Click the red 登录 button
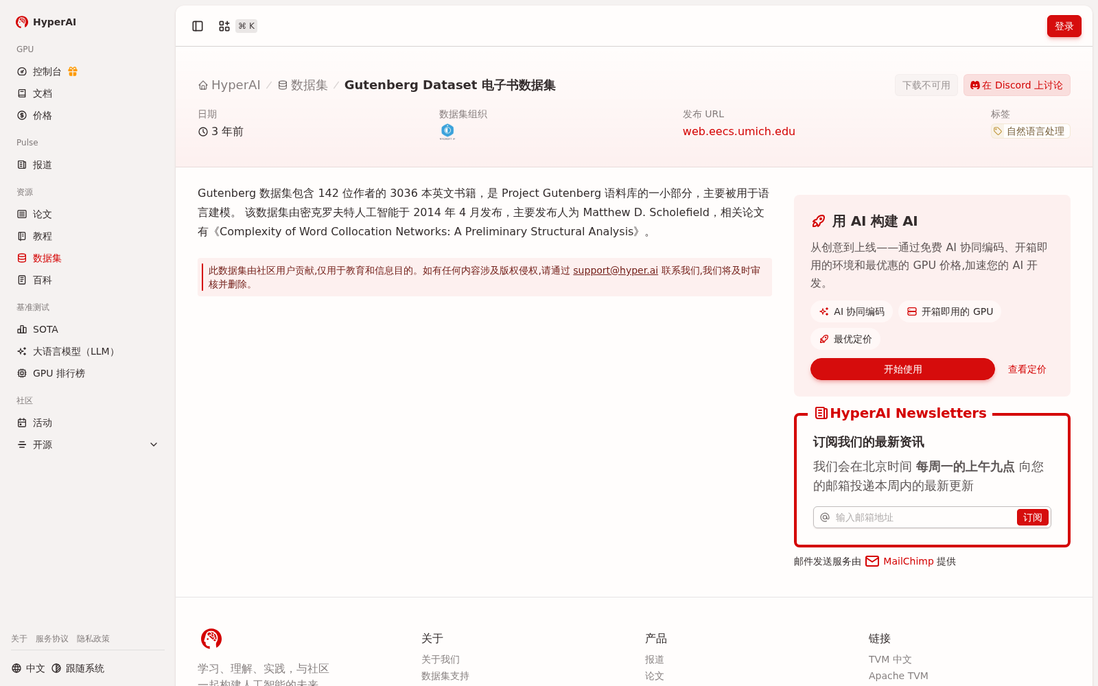Viewport: 1098px width, 686px height. point(1064,26)
